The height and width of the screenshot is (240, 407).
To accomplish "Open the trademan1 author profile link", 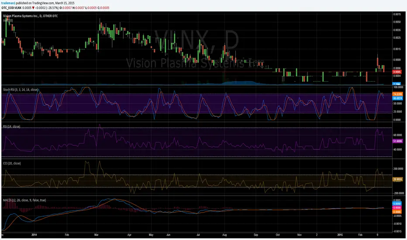I will [x=8, y=3].
